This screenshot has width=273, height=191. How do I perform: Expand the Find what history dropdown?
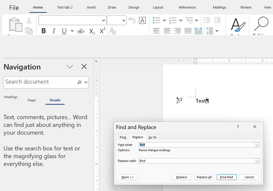point(257,145)
